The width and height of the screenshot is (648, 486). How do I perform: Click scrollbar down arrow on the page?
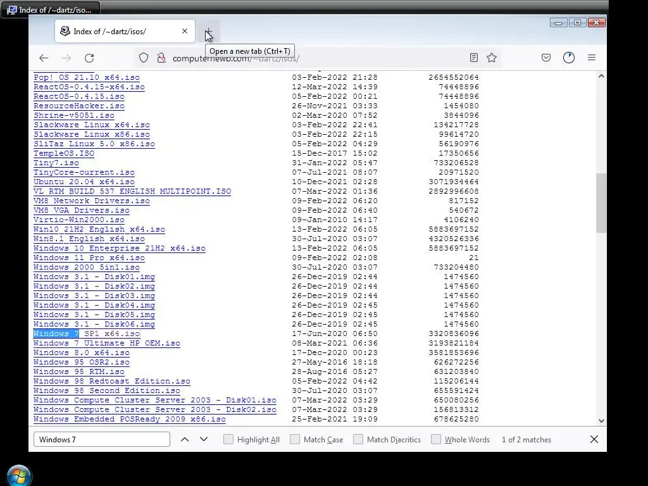pyautogui.click(x=601, y=421)
